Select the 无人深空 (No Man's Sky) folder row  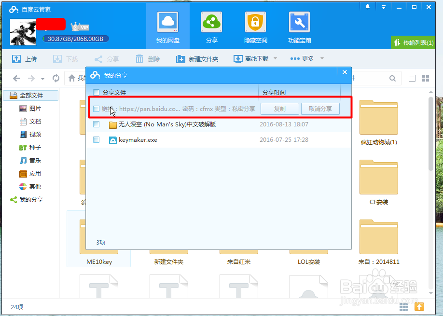click(219, 124)
